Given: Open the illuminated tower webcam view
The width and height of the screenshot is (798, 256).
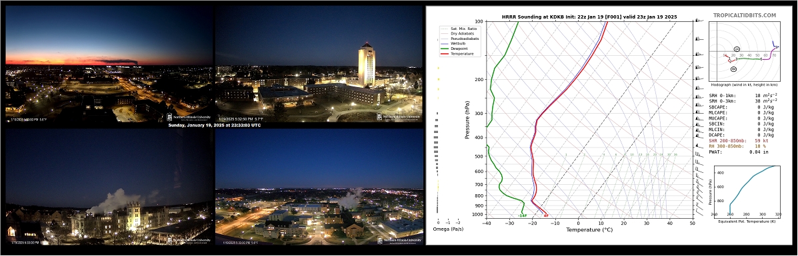Looking at the screenshot, I should pyautogui.click(x=319, y=63).
